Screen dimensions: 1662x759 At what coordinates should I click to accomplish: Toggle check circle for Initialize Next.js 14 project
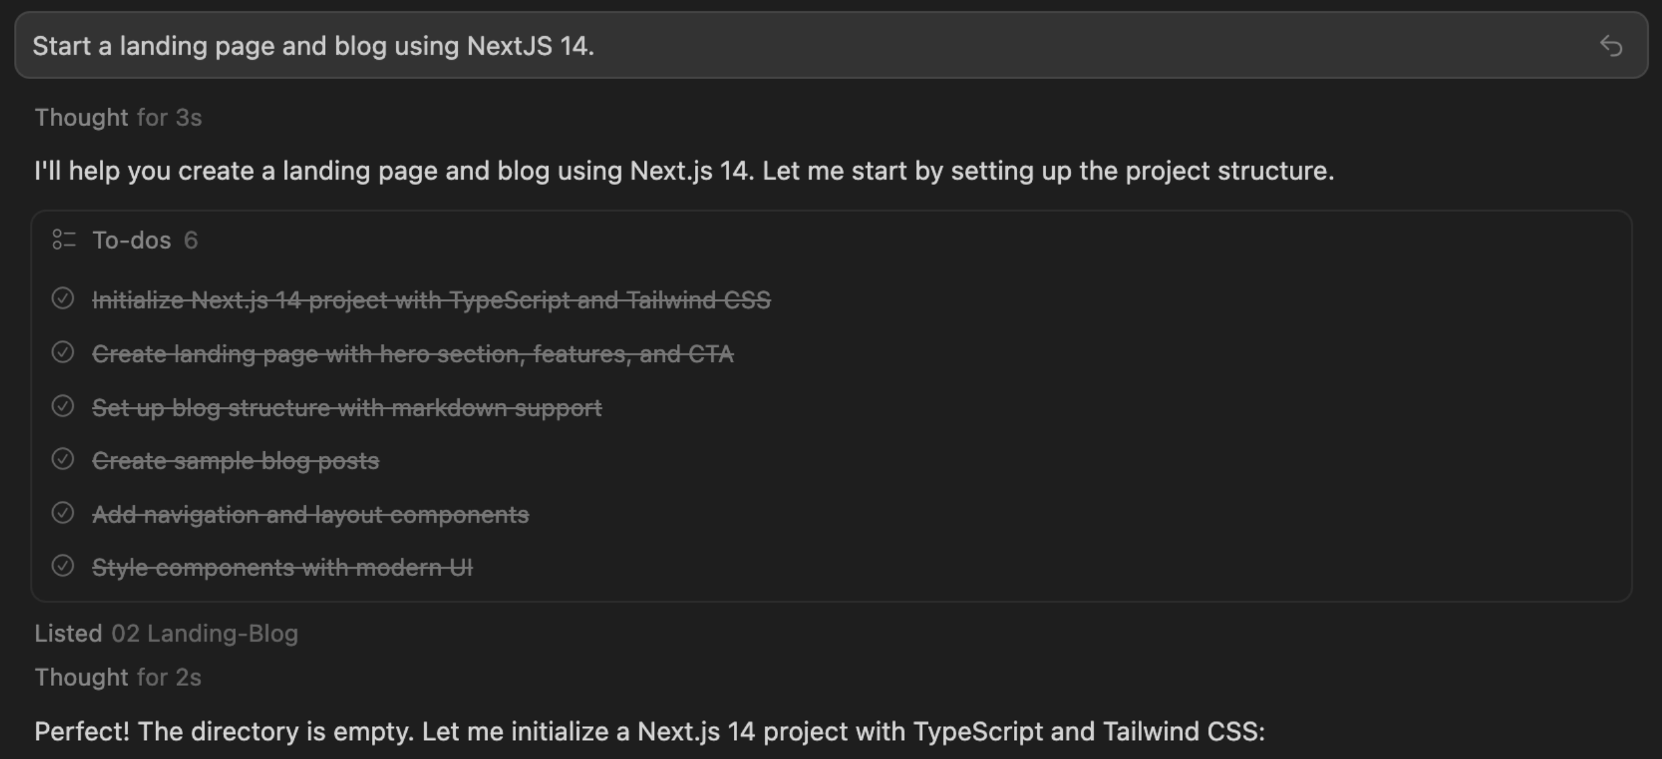63,299
